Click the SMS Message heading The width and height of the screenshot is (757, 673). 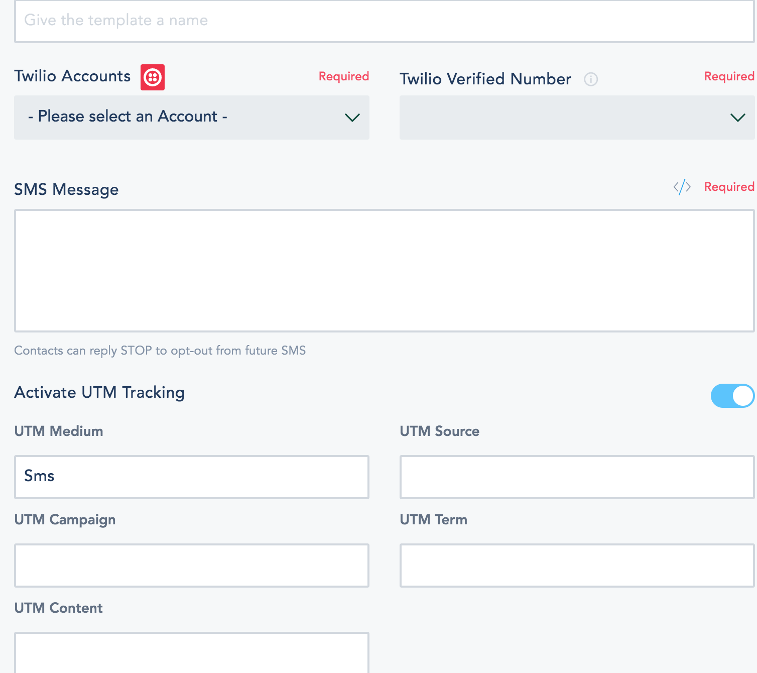tap(66, 190)
